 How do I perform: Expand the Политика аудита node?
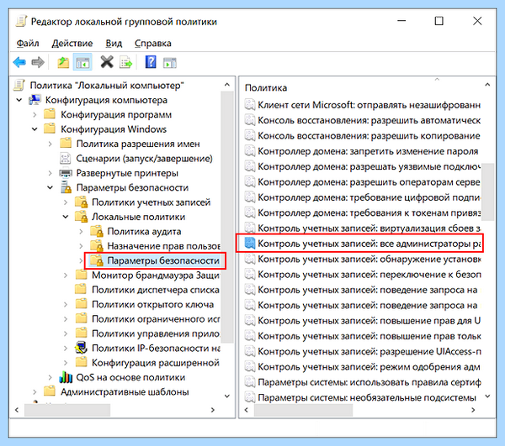click(81, 231)
